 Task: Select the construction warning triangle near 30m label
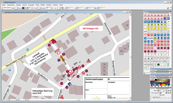click(88, 61)
